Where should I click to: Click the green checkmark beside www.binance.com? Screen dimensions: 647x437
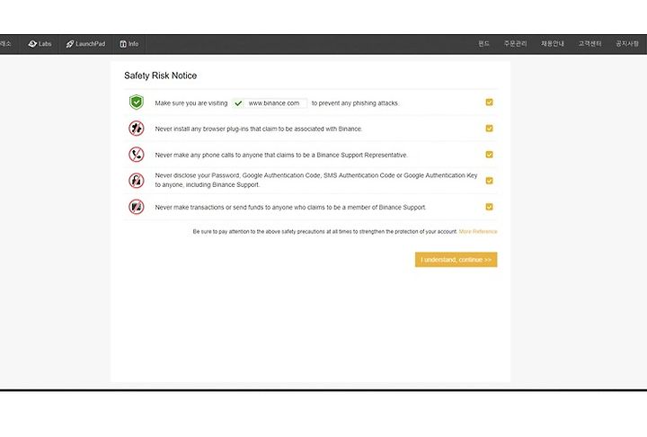click(238, 103)
